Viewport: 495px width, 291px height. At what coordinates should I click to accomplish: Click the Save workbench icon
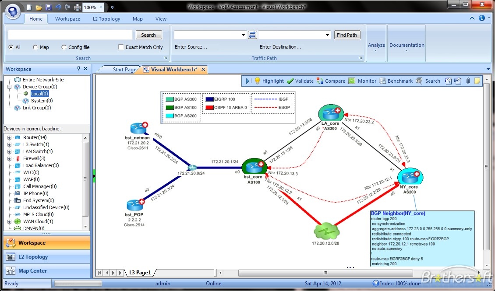[x=48, y=7]
